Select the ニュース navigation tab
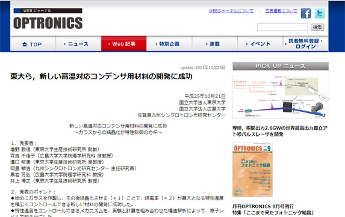The width and height of the screenshot is (345, 217). [78, 44]
